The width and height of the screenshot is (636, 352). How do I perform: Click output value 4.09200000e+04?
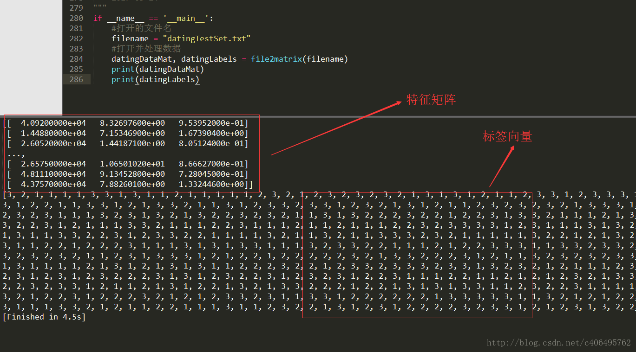pos(53,123)
